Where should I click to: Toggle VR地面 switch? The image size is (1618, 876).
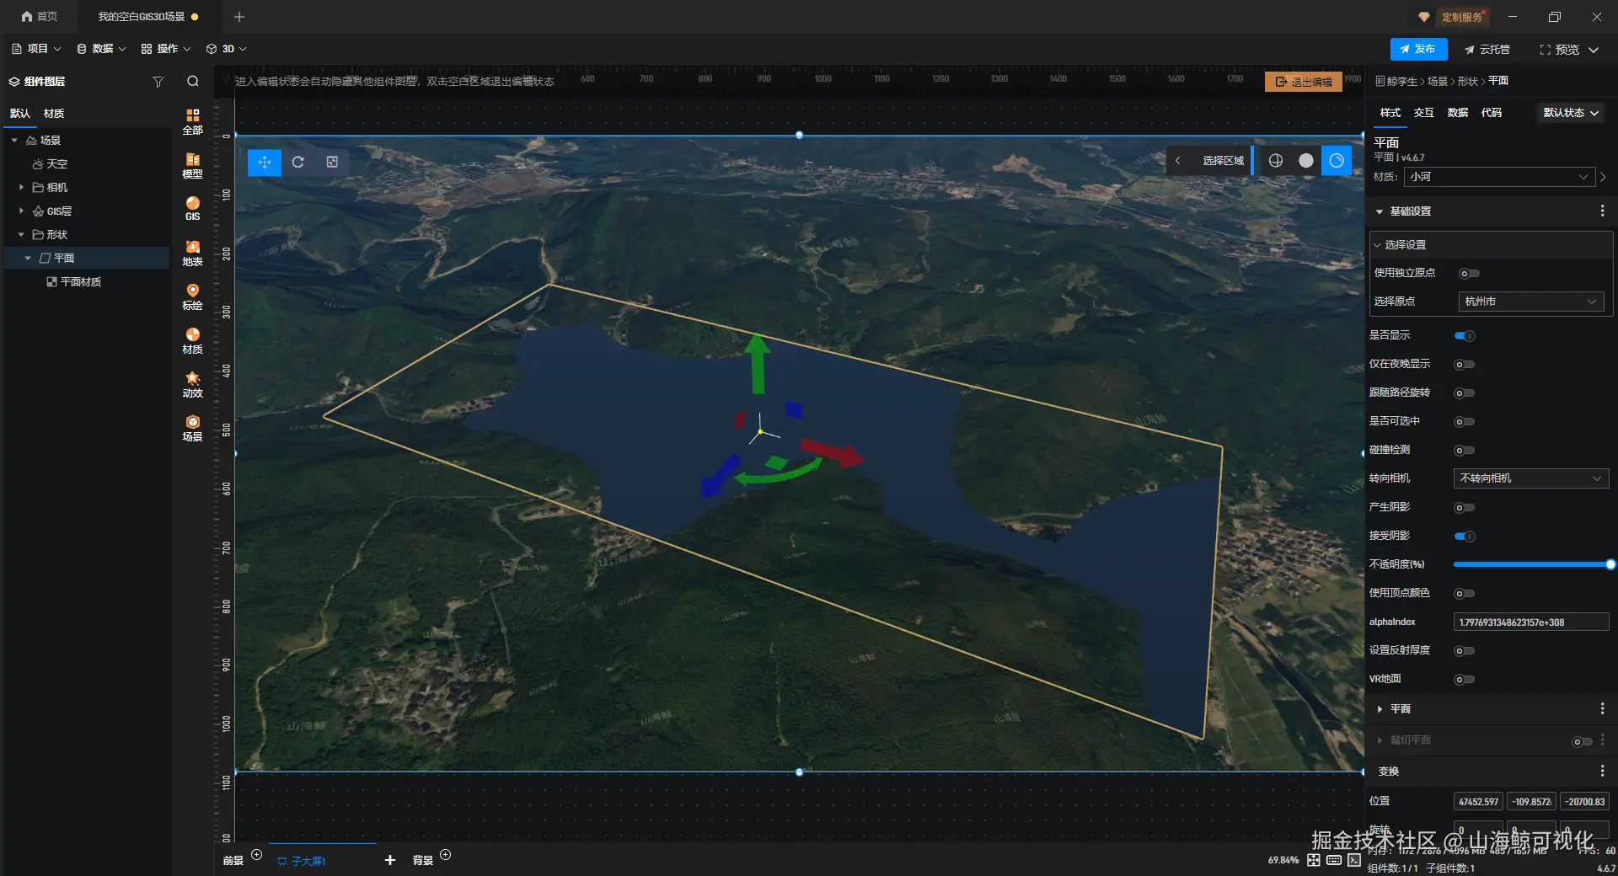[1465, 679]
